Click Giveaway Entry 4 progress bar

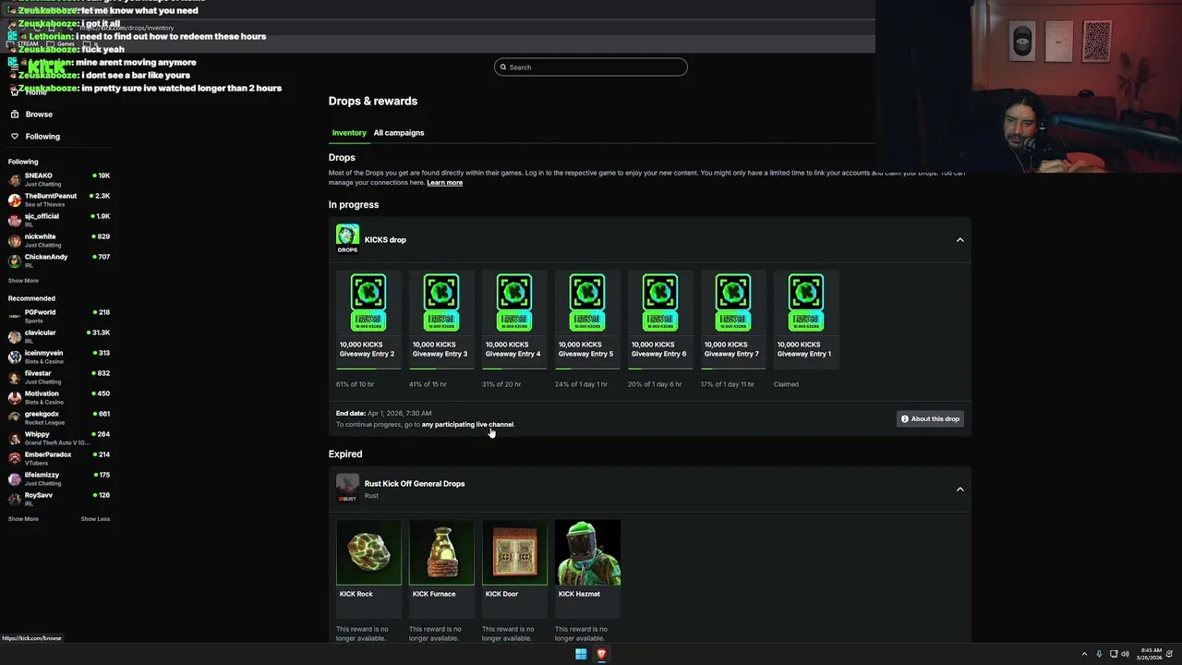point(514,369)
